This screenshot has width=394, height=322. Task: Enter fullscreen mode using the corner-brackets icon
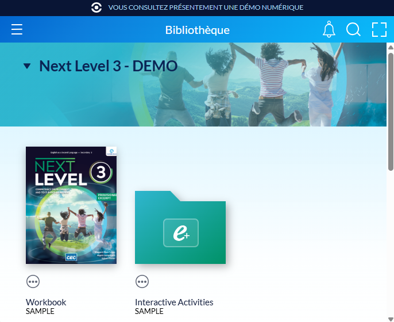tap(379, 30)
